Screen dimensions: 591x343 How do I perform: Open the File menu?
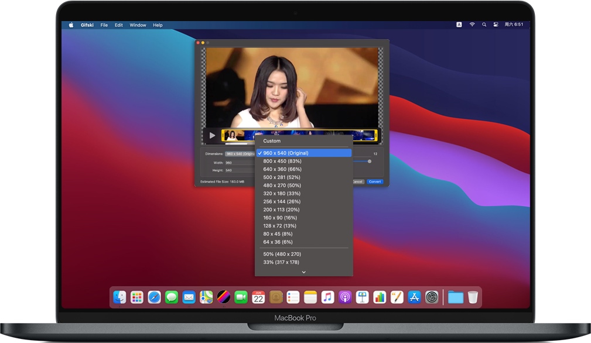point(104,25)
